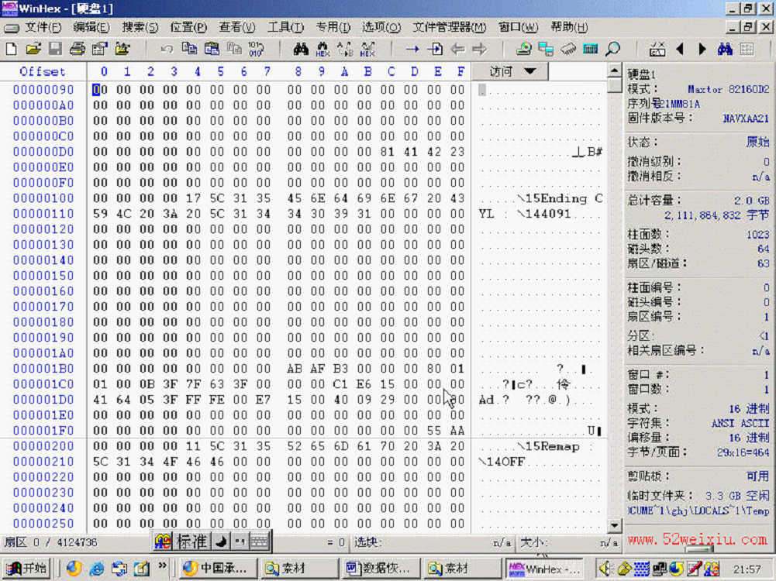Click the Find HEX values icon
The width and height of the screenshot is (776, 581).
click(322, 49)
